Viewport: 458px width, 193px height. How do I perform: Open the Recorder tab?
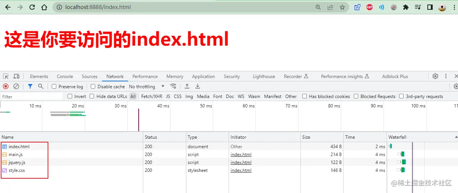click(296, 76)
